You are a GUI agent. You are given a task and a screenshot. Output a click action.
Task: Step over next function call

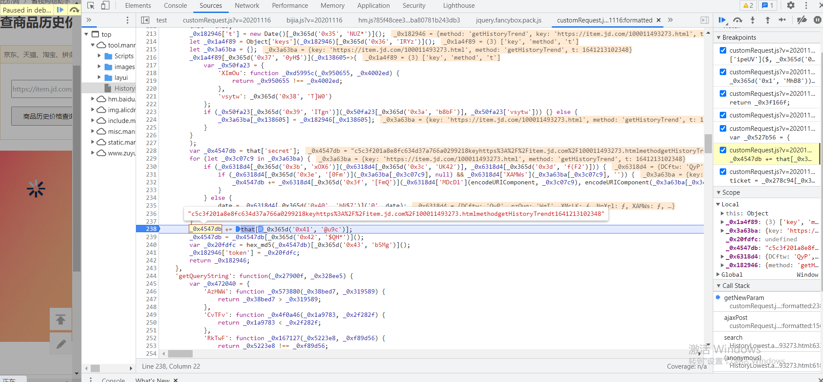point(737,20)
